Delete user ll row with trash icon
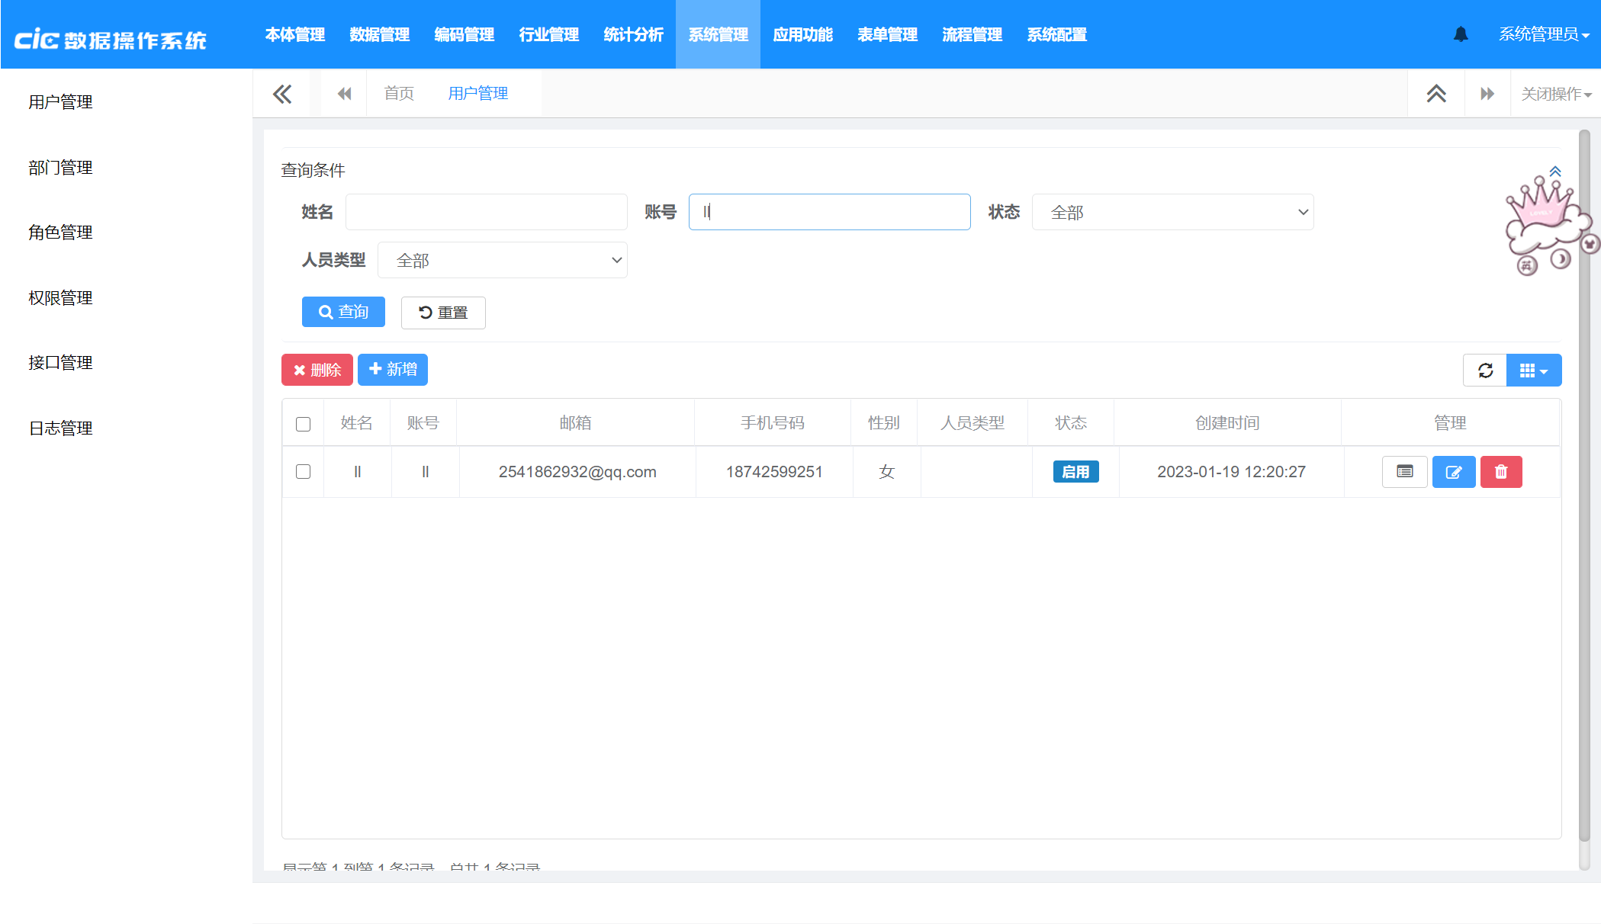Screen dimensions: 1601x924 click(x=1501, y=472)
